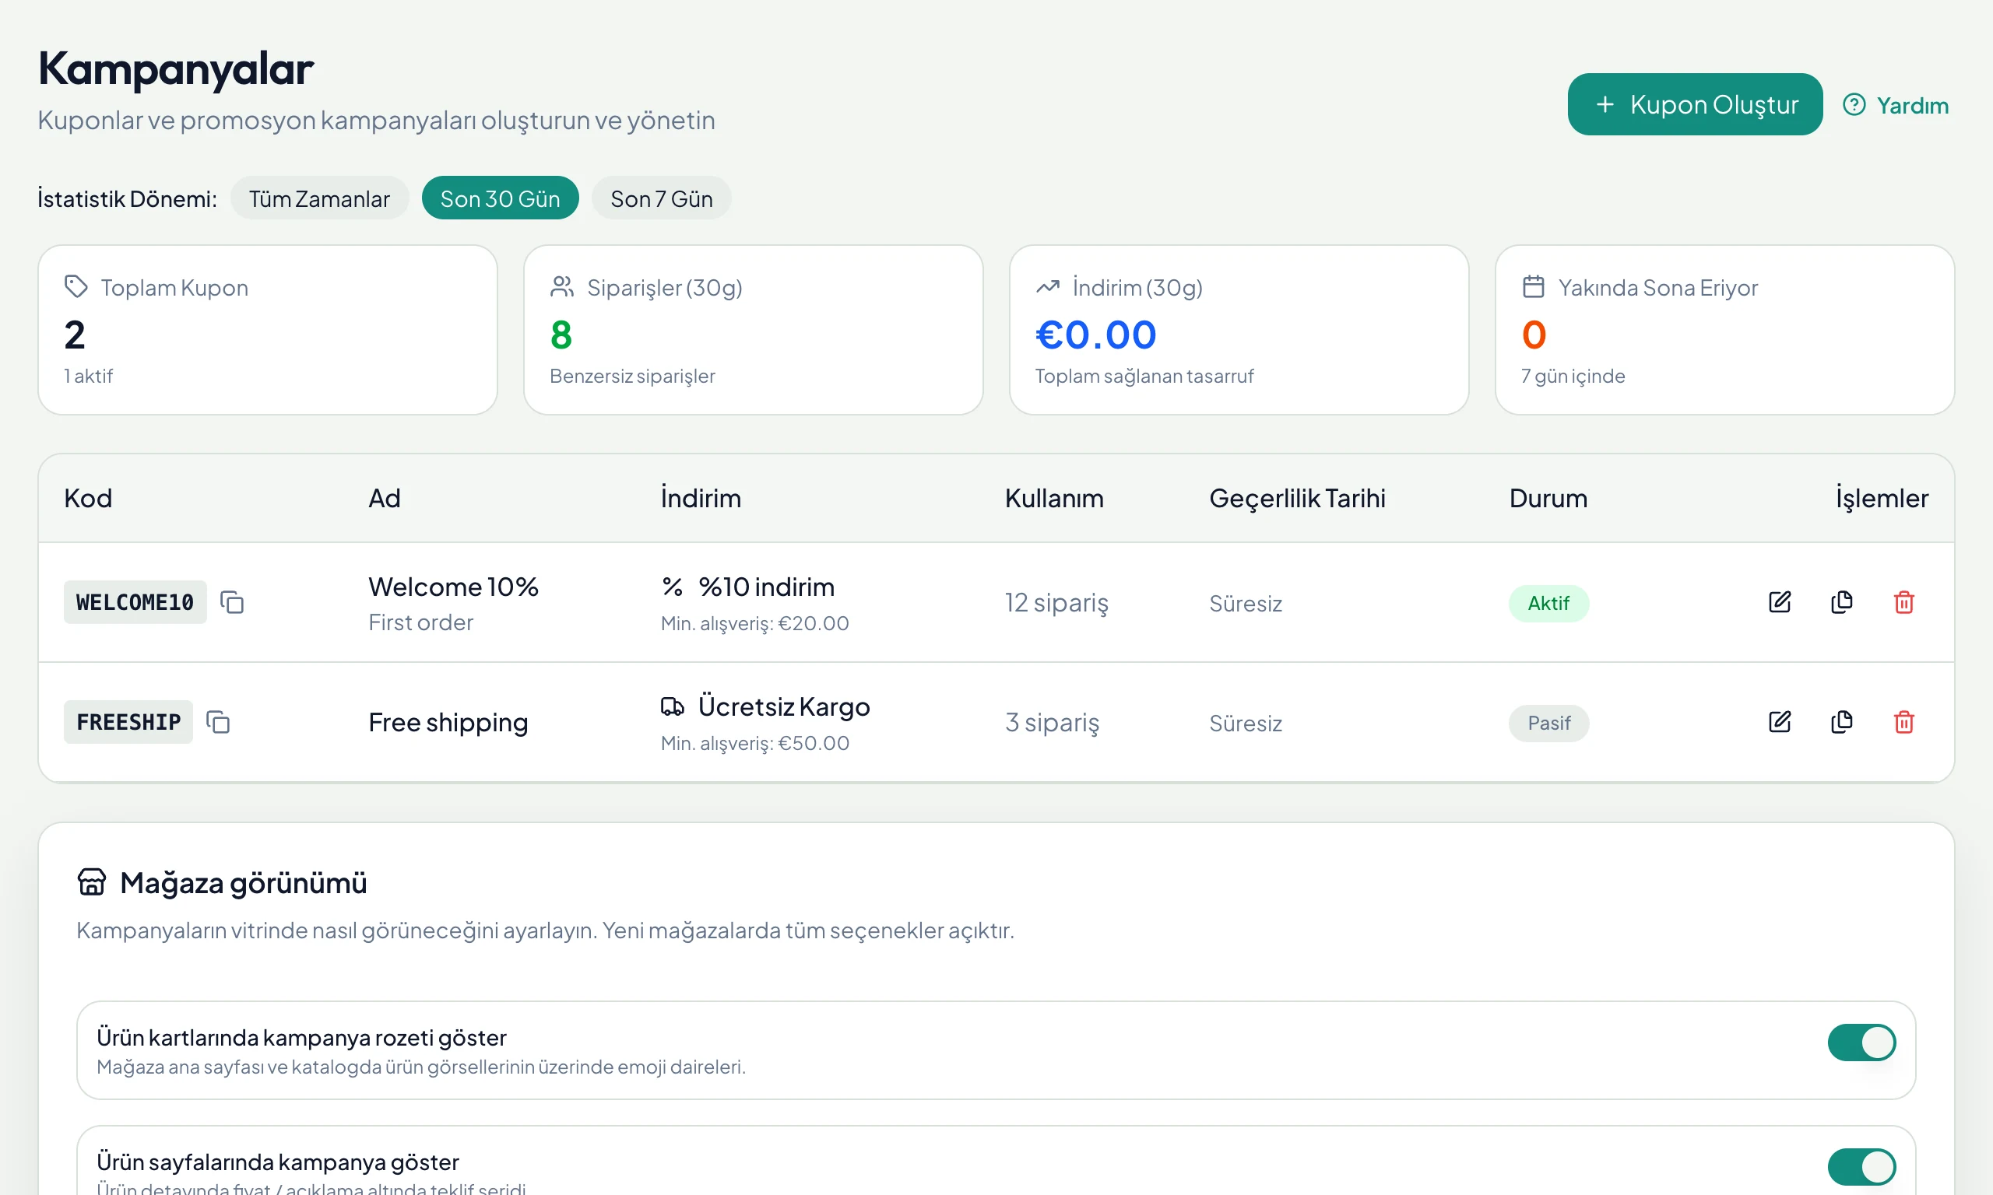
Task: Click the Süresiz cell in the WELCOME10 row
Action: pos(1246,603)
